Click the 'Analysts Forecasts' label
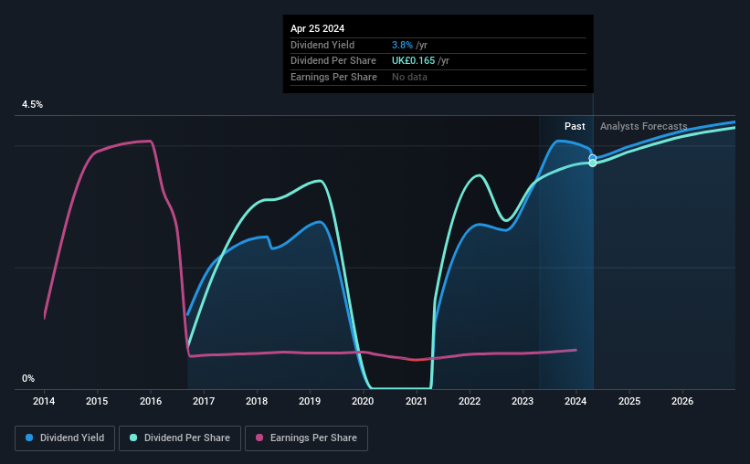The height and width of the screenshot is (464, 750). coord(644,126)
